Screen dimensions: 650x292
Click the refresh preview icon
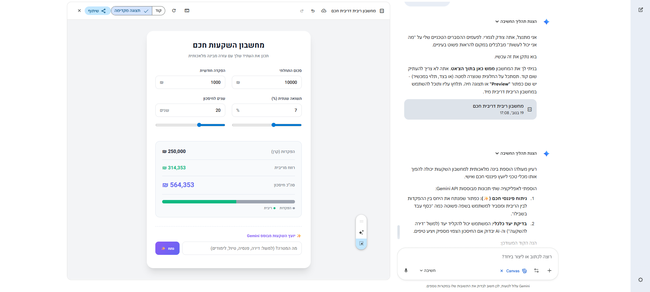pos(174,11)
